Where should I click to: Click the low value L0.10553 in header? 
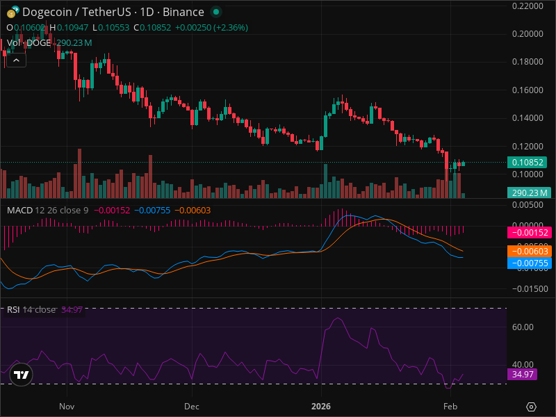pos(111,28)
